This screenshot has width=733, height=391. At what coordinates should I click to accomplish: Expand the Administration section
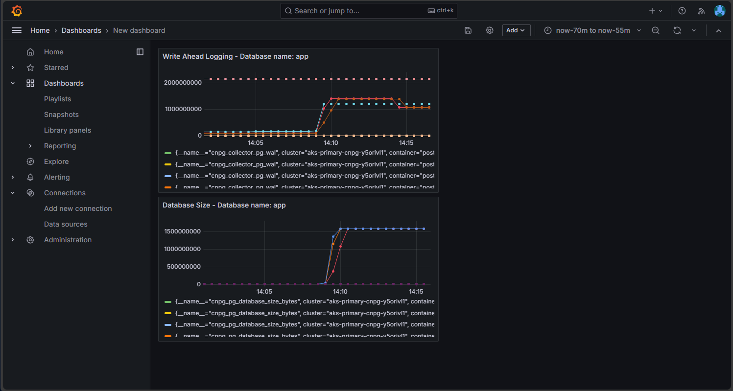click(13, 240)
